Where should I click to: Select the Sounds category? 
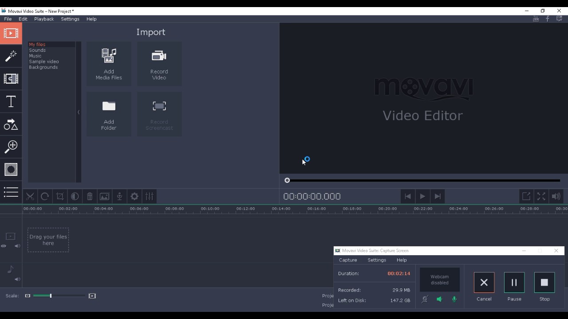tap(37, 50)
